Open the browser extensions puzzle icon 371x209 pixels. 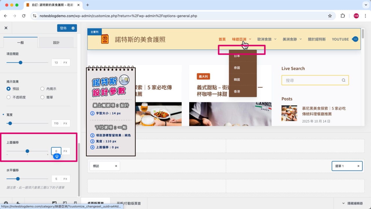(343, 16)
